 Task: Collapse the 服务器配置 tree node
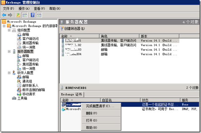9,52
